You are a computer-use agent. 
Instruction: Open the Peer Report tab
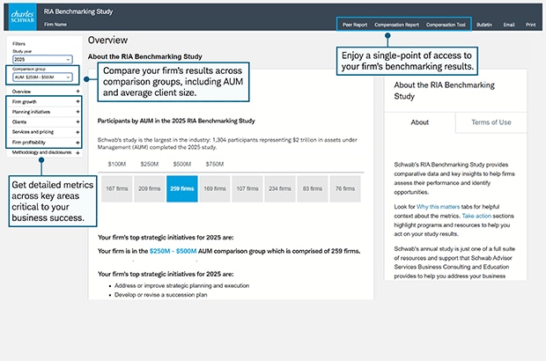[x=355, y=25]
